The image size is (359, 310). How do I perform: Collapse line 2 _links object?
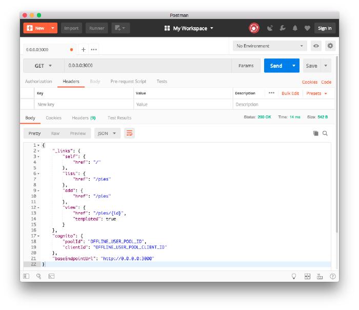(38, 151)
